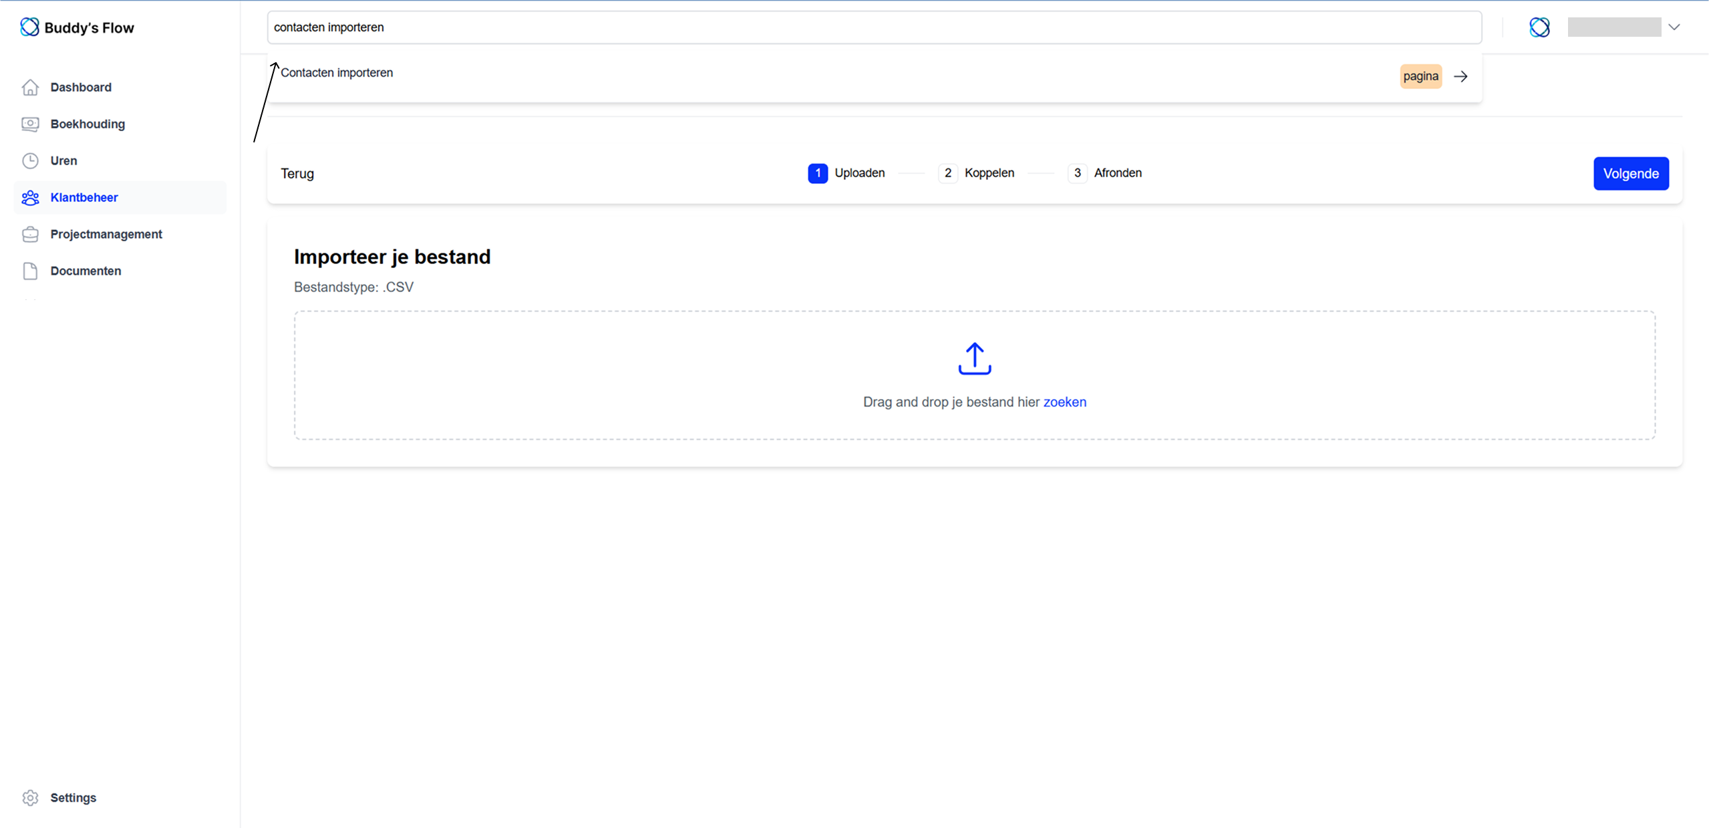The image size is (1709, 828).
Task: Select step 3 Afronden
Action: (1105, 173)
